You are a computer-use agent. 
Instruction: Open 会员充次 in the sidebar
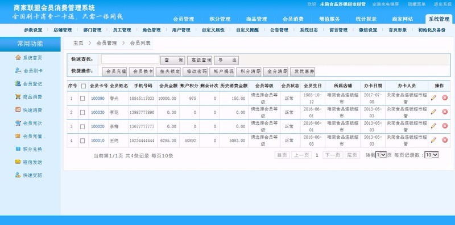pos(28,123)
